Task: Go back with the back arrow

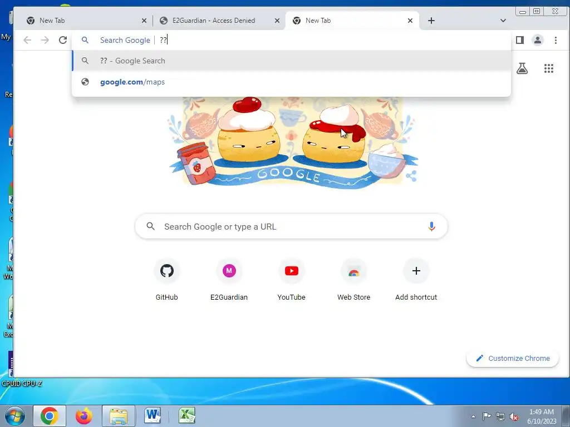Action: pyautogui.click(x=27, y=40)
